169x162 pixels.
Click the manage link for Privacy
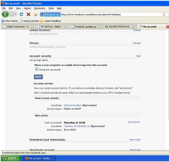point(136,43)
